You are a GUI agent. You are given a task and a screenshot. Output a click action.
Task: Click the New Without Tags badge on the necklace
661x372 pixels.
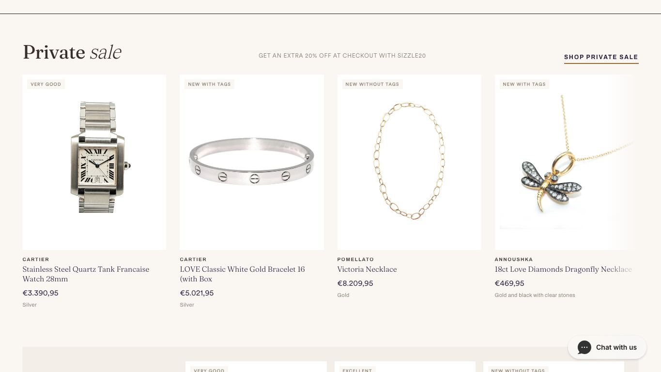pyautogui.click(x=372, y=84)
